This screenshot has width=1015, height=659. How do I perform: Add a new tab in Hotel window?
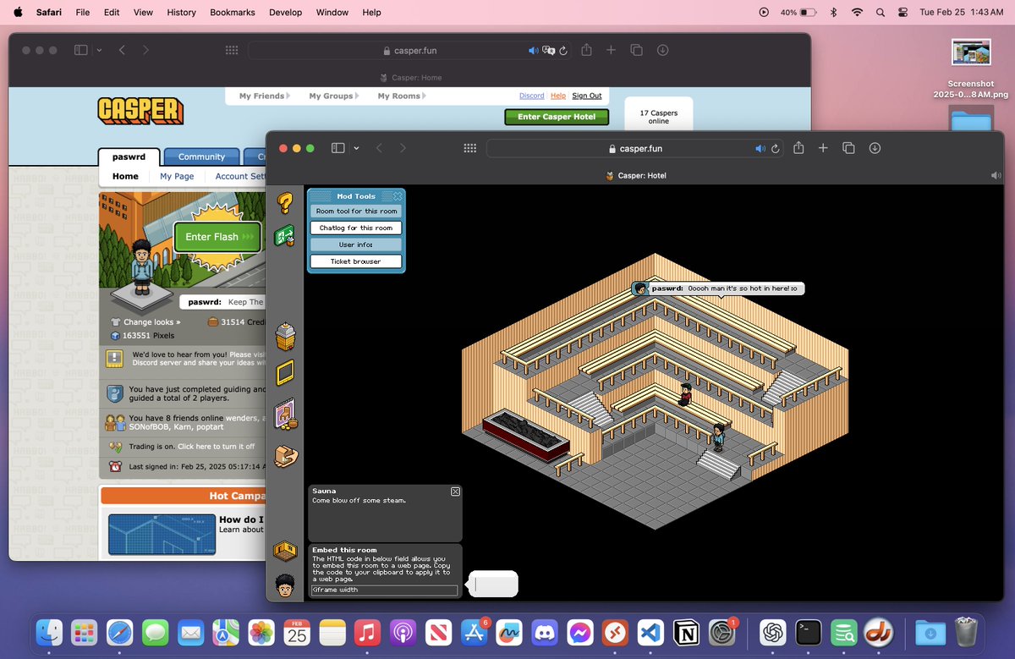coord(823,148)
